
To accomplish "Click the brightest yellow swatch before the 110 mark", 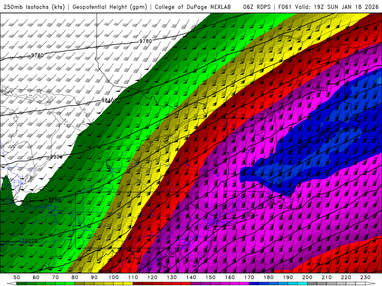I will 128,284.
